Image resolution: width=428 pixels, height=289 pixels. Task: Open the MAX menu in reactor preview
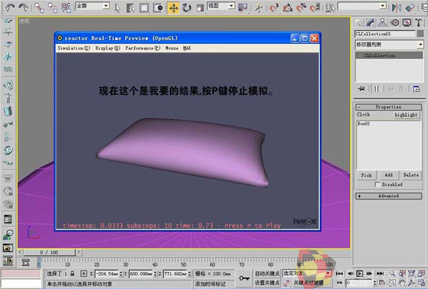[187, 48]
